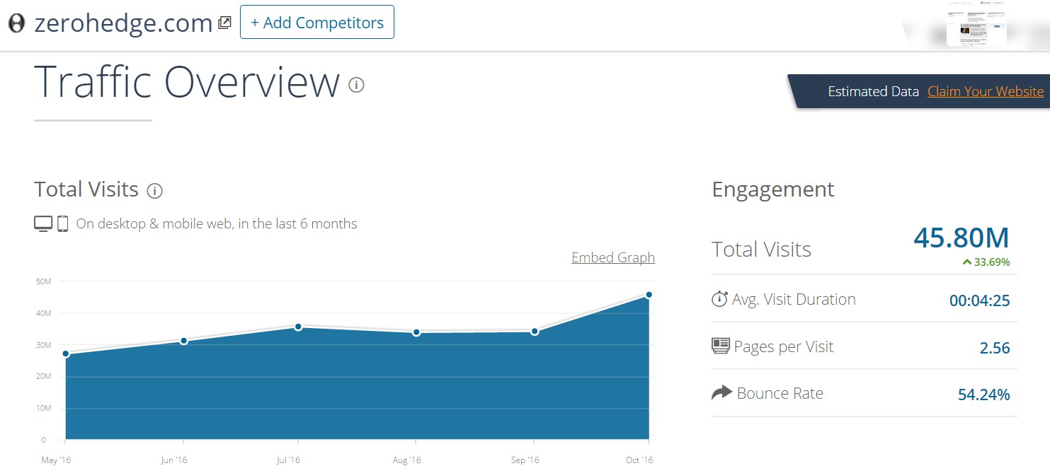1050x473 pixels.
Task: Select the mobile phone icon
Action: (62, 223)
